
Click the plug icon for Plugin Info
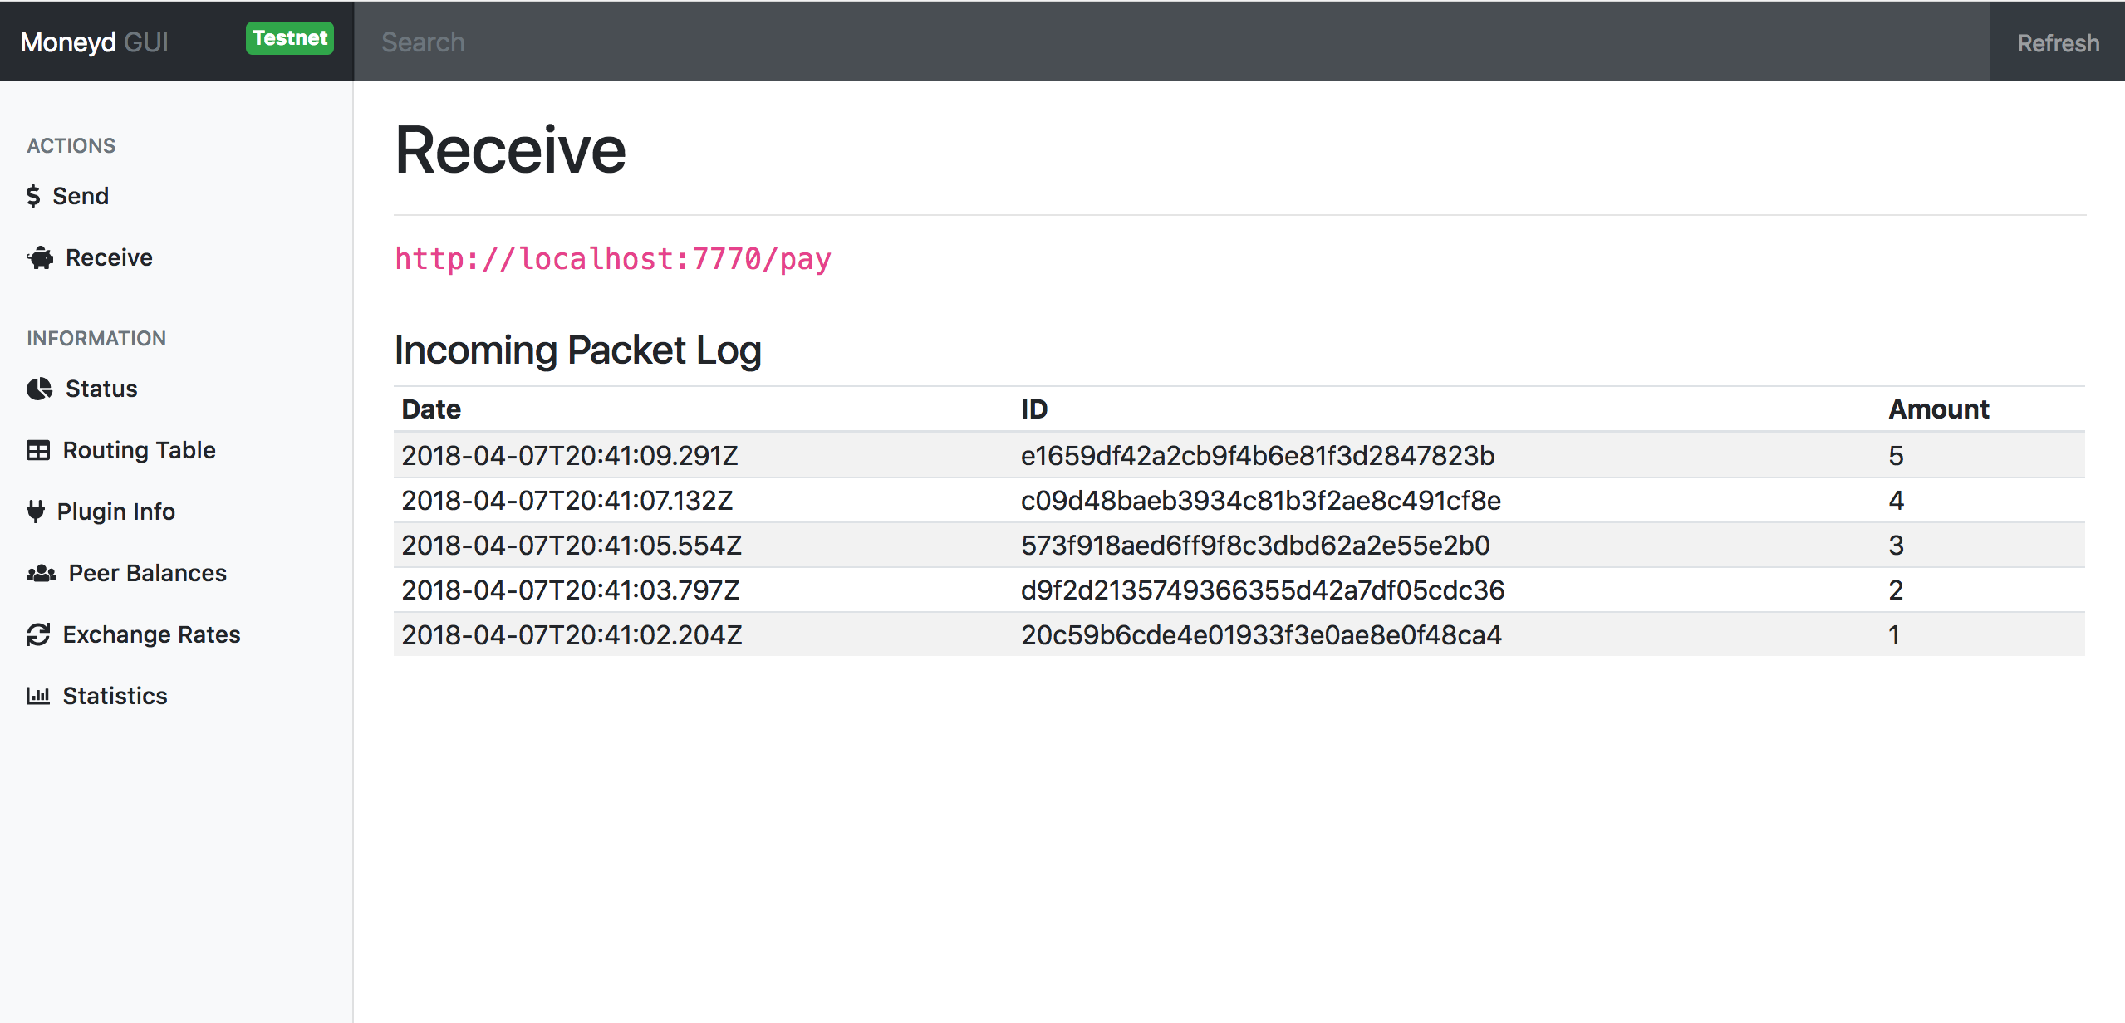36,512
